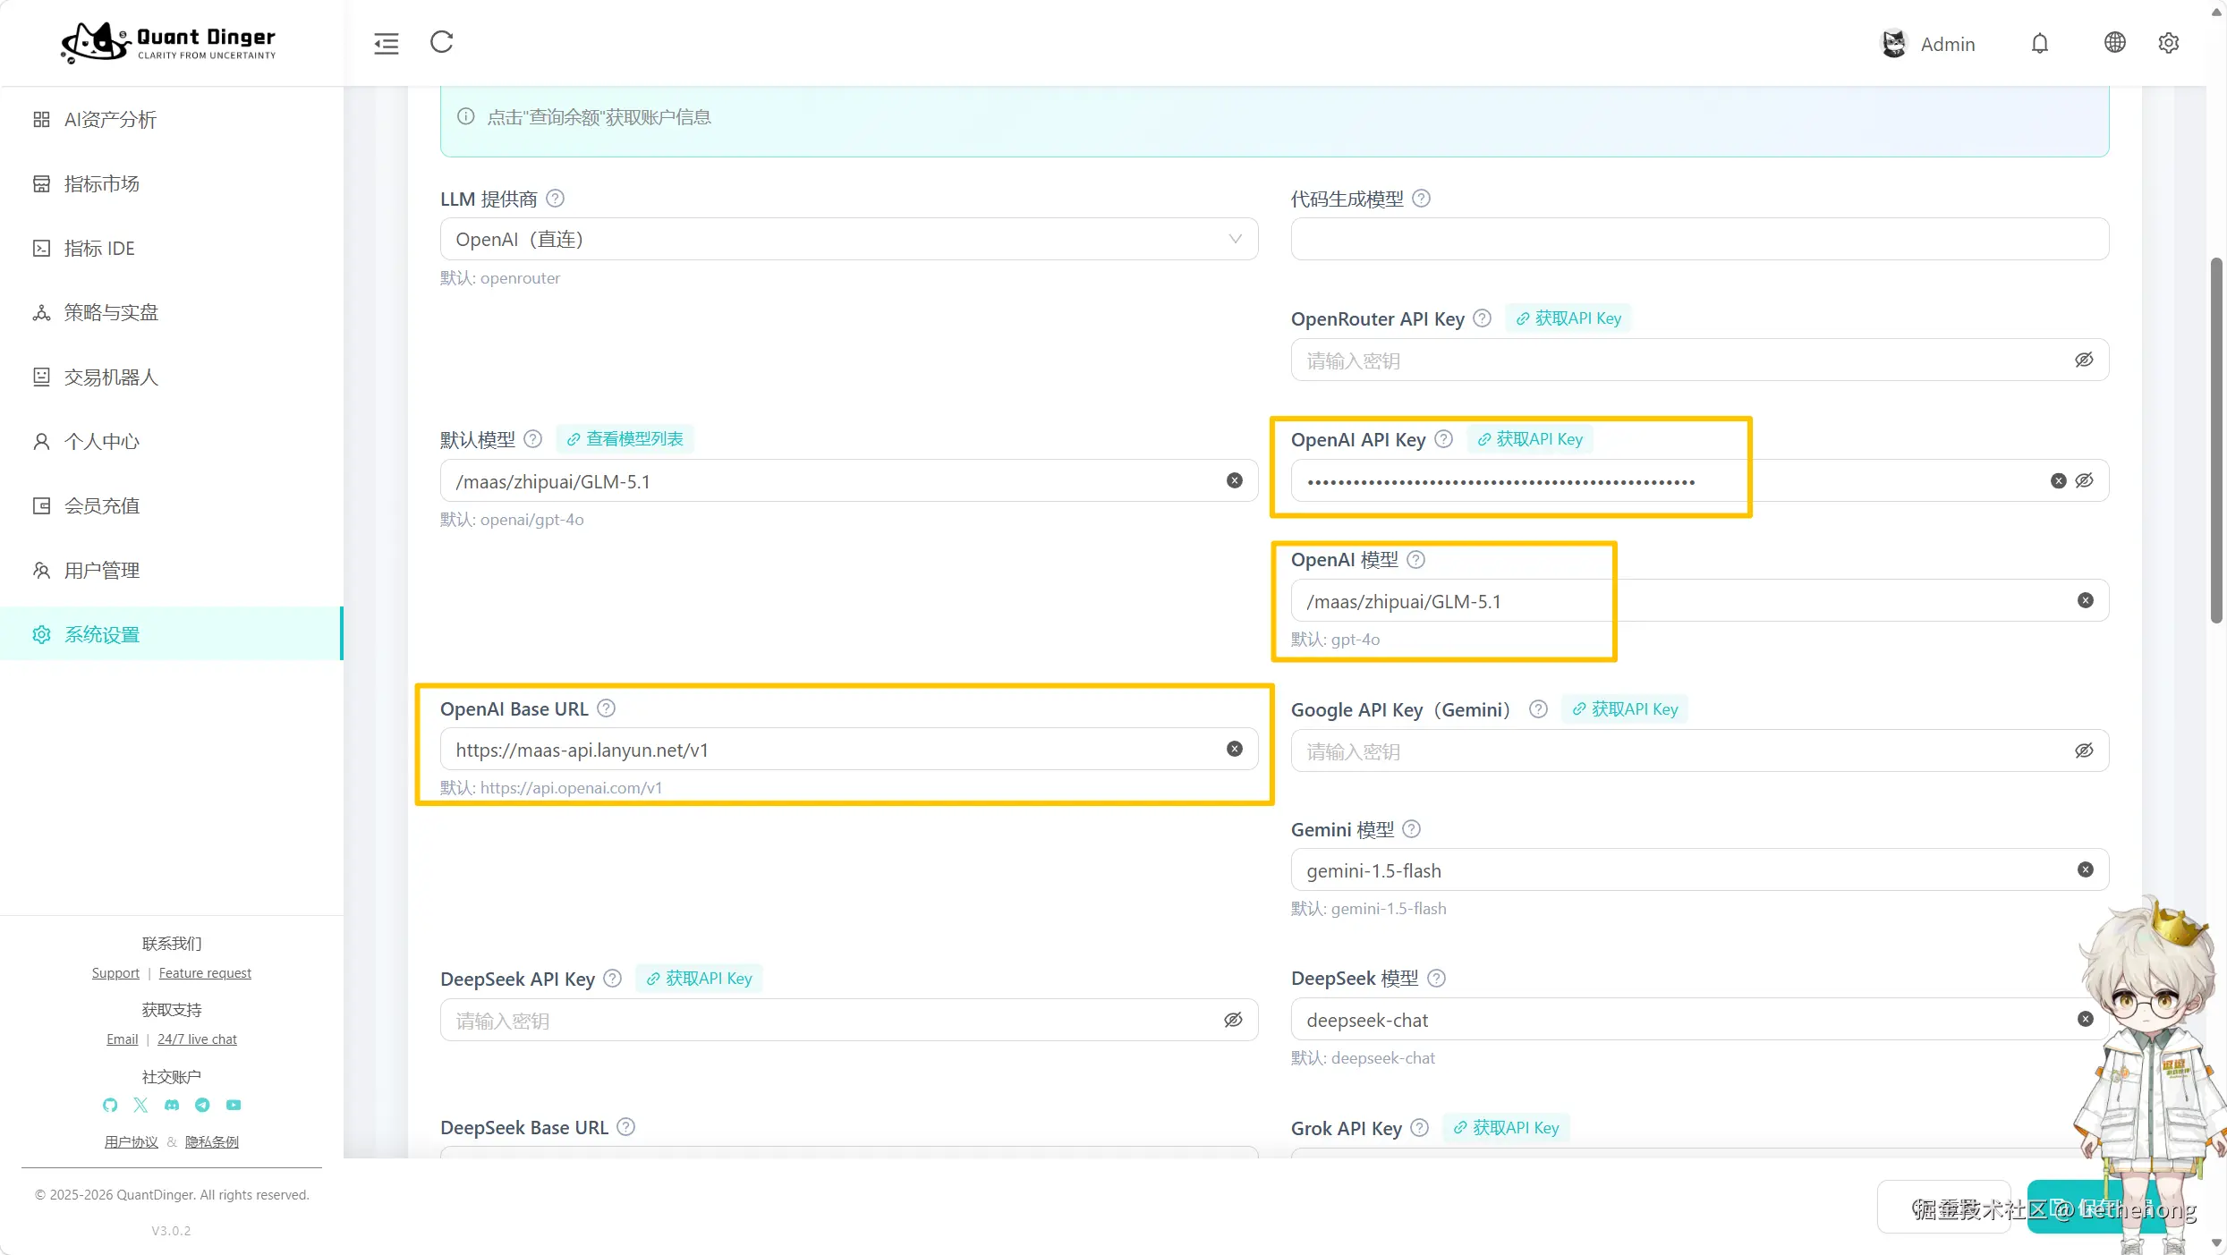The height and width of the screenshot is (1255, 2227).
Task: Open language globe selector
Action: click(2114, 42)
